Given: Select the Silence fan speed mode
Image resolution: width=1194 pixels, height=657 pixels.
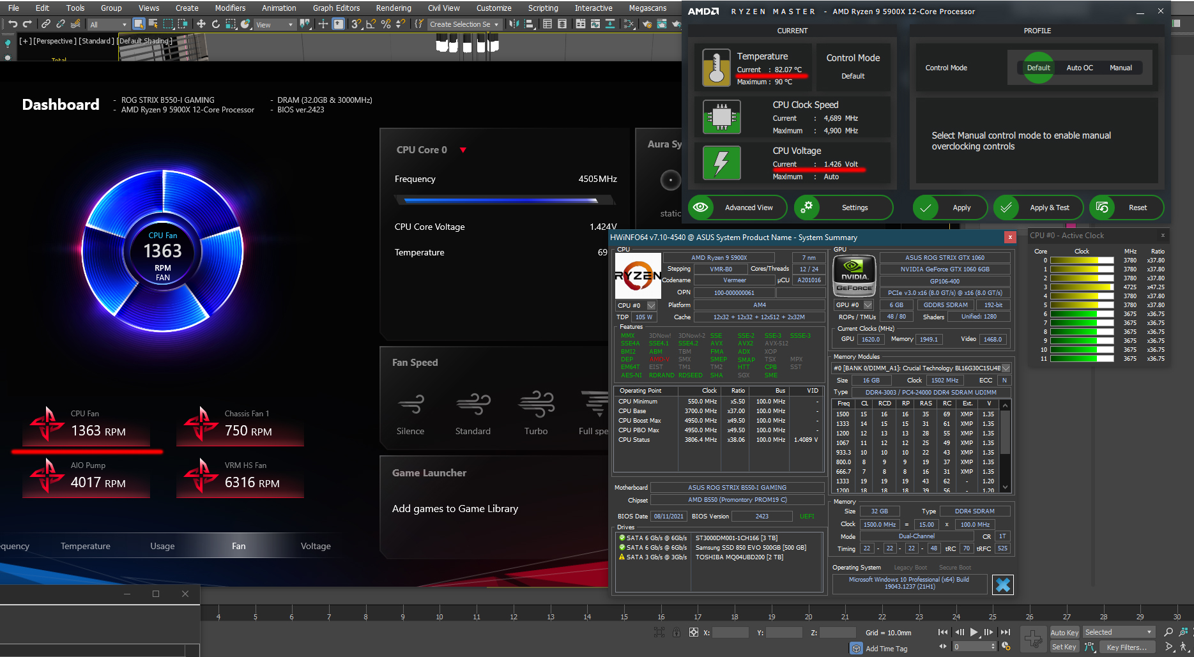Looking at the screenshot, I should [x=410, y=414].
